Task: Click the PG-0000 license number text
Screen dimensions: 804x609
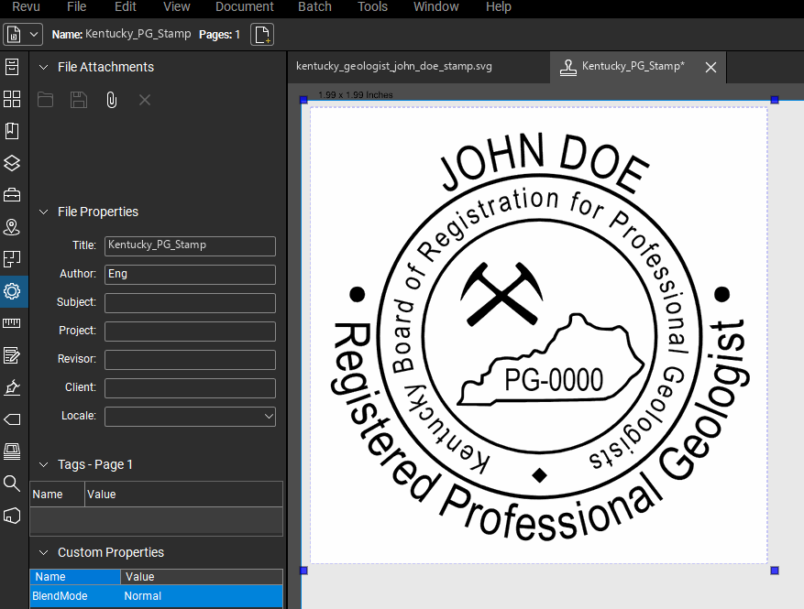Action: click(554, 379)
